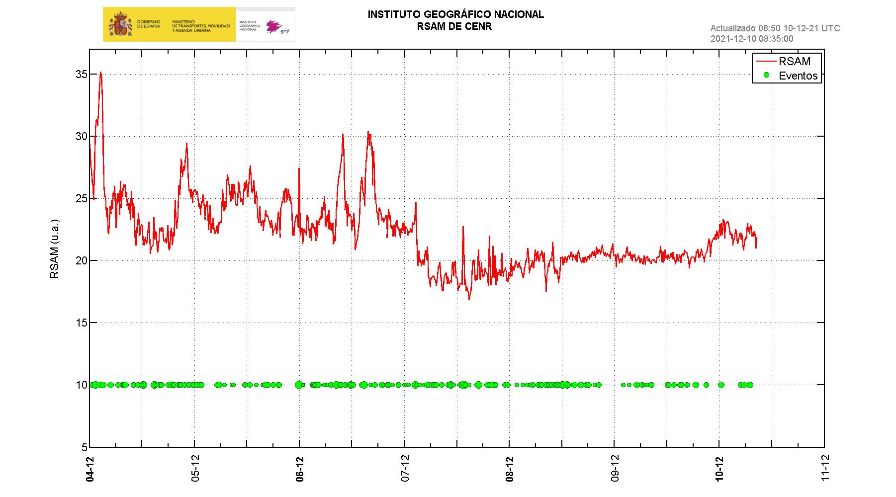Click the 15 value on the y-axis
Viewport: 896px width, 497px height.
tap(81, 323)
